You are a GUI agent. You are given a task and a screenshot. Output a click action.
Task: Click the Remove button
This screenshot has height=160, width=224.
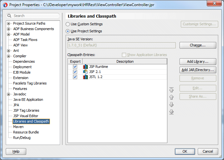click(198, 78)
